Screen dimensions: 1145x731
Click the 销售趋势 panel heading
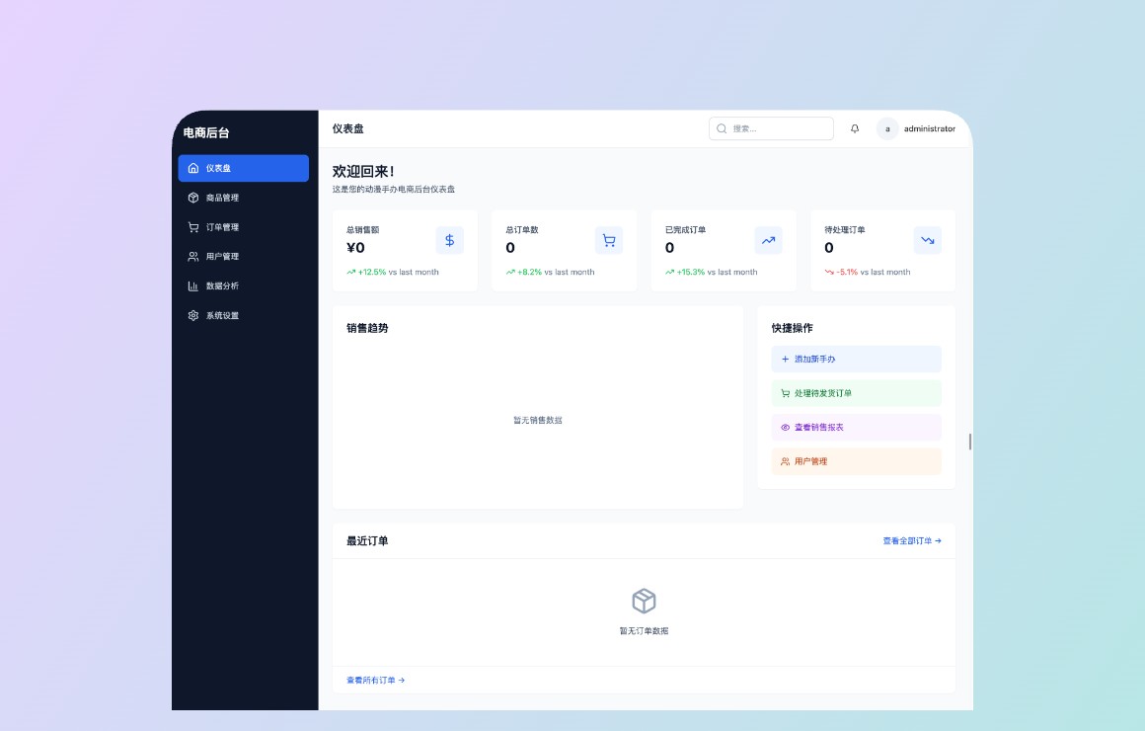[x=367, y=328]
